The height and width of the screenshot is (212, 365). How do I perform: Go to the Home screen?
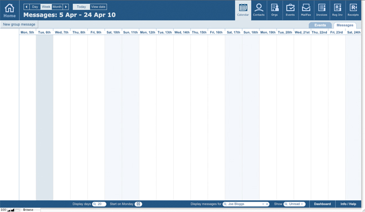[9, 10]
